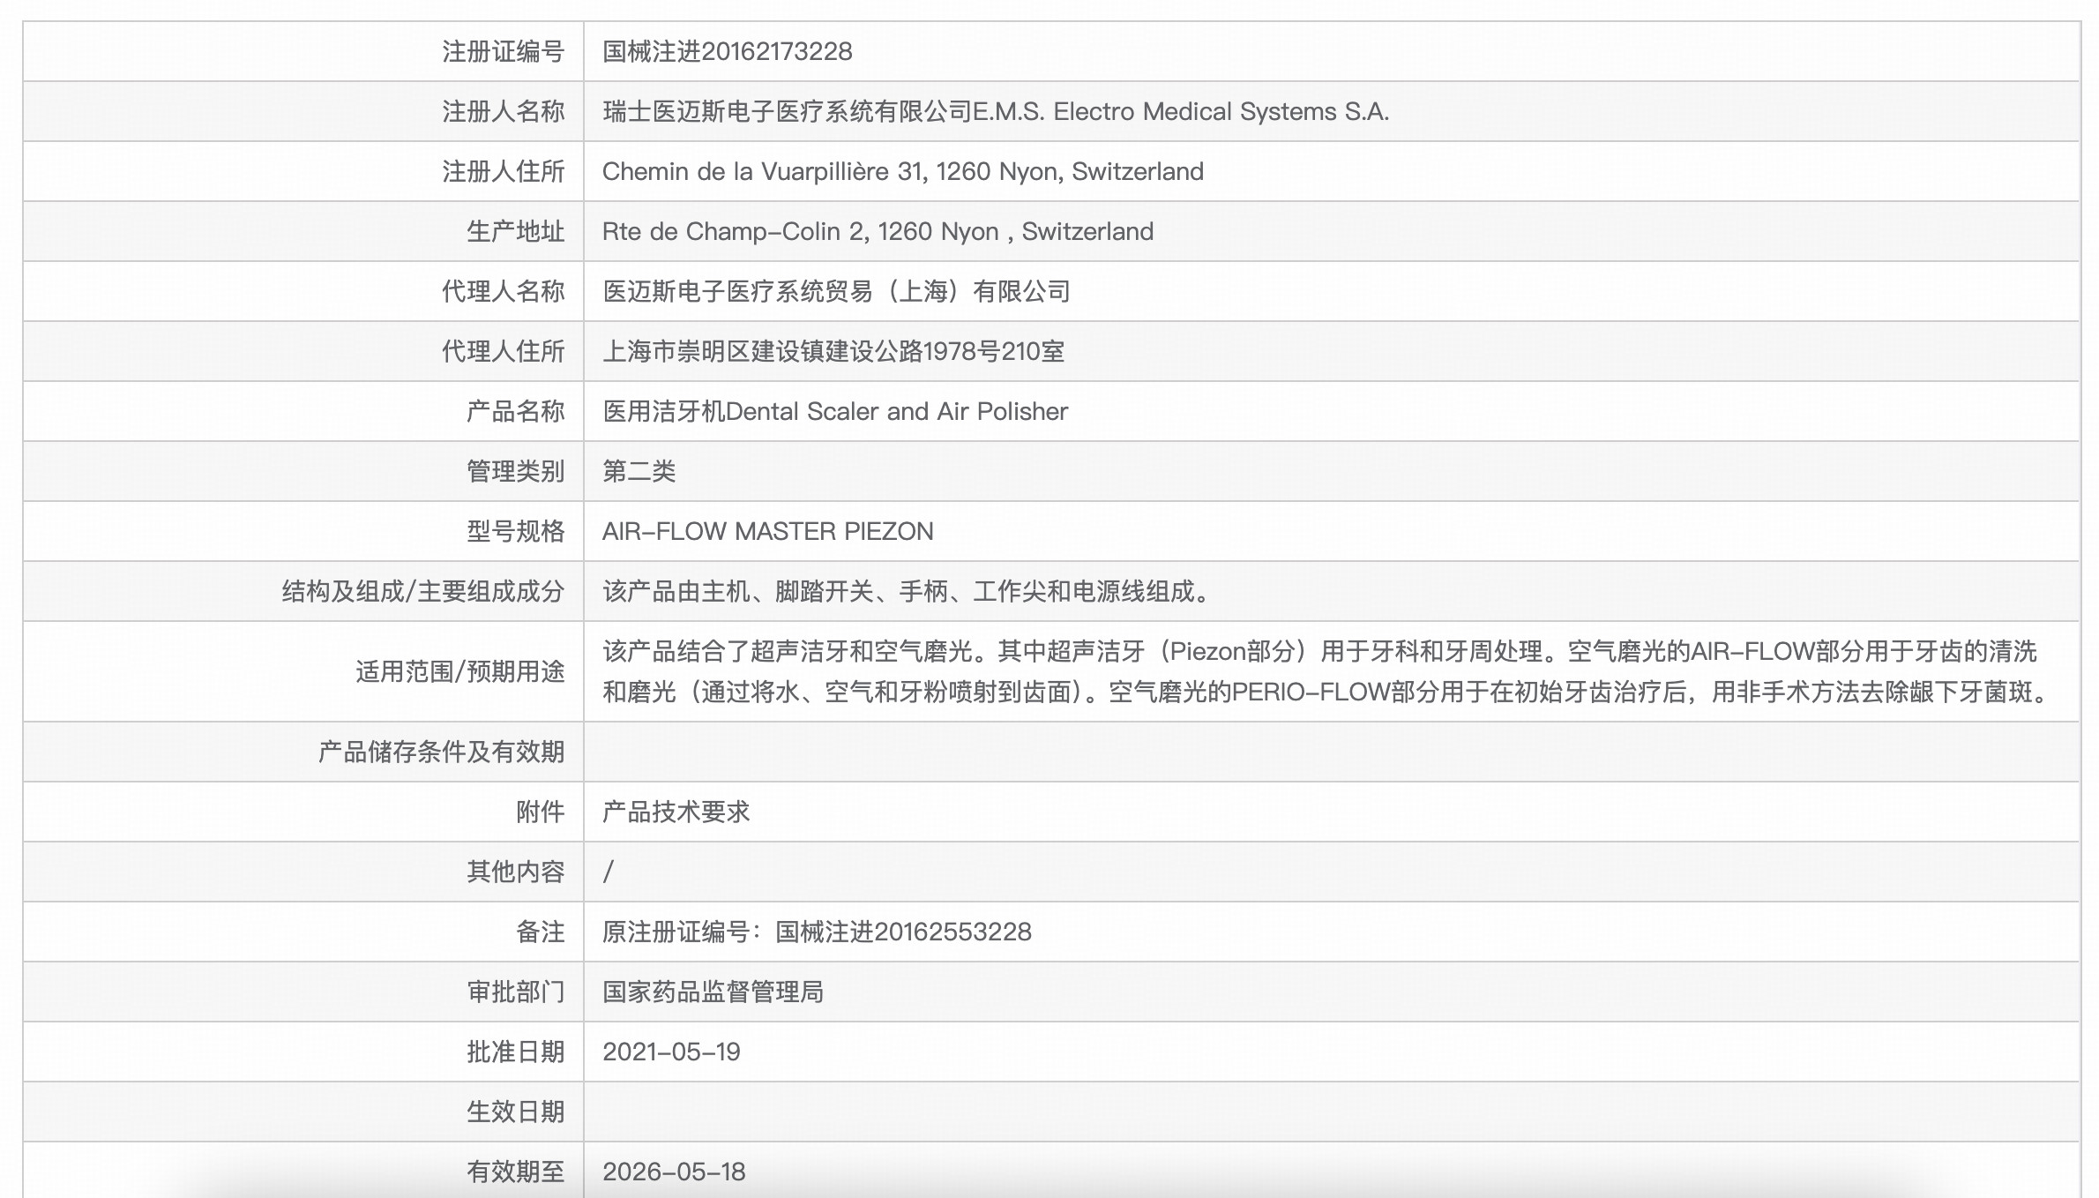Select the 生产地址 production address field
This screenshot has width=2099, height=1198.
click(878, 231)
